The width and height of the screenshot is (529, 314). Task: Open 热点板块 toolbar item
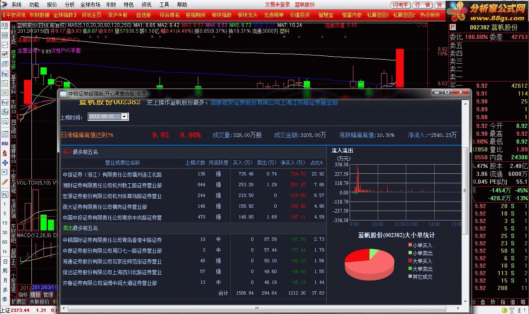click(x=430, y=15)
